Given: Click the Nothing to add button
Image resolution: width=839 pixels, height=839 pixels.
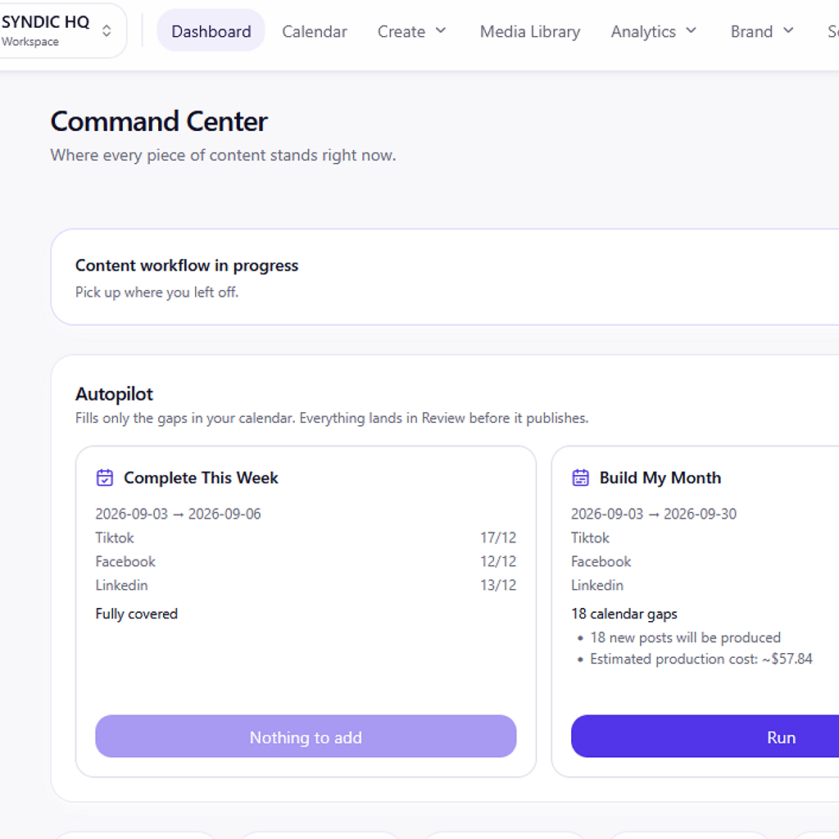Looking at the screenshot, I should (306, 737).
